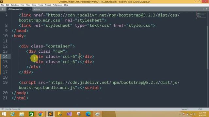Open the Help menu
The height and width of the screenshot is (117, 209).
point(66,5)
